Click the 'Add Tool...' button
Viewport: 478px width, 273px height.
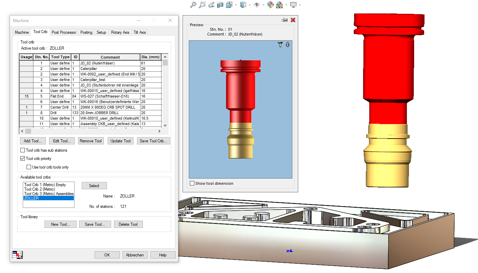click(x=33, y=141)
